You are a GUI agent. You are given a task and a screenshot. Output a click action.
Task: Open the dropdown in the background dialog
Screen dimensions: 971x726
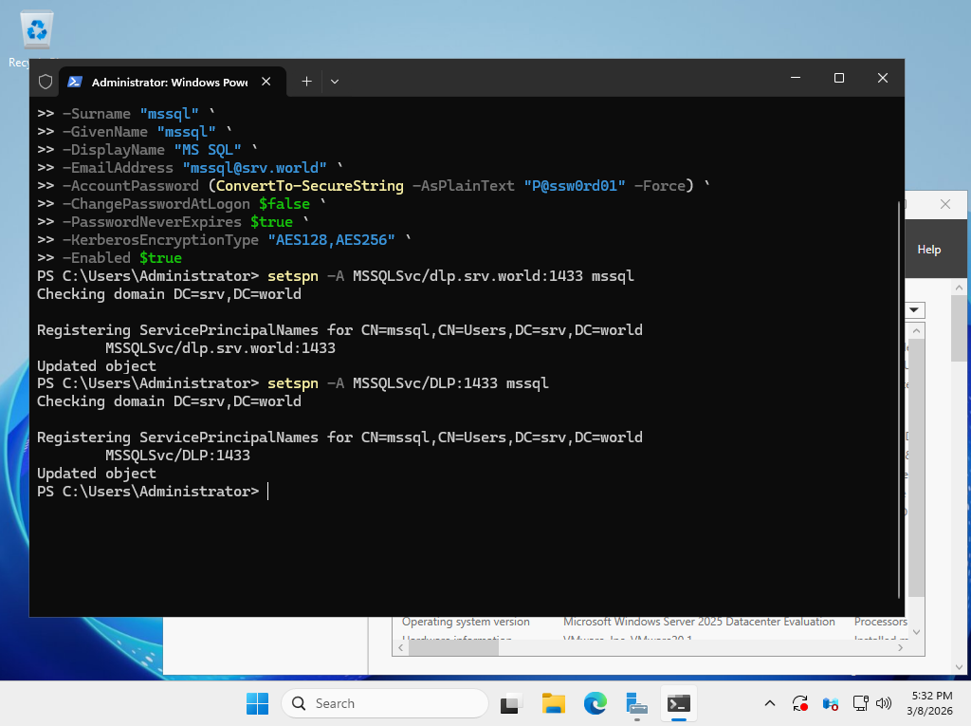click(913, 309)
